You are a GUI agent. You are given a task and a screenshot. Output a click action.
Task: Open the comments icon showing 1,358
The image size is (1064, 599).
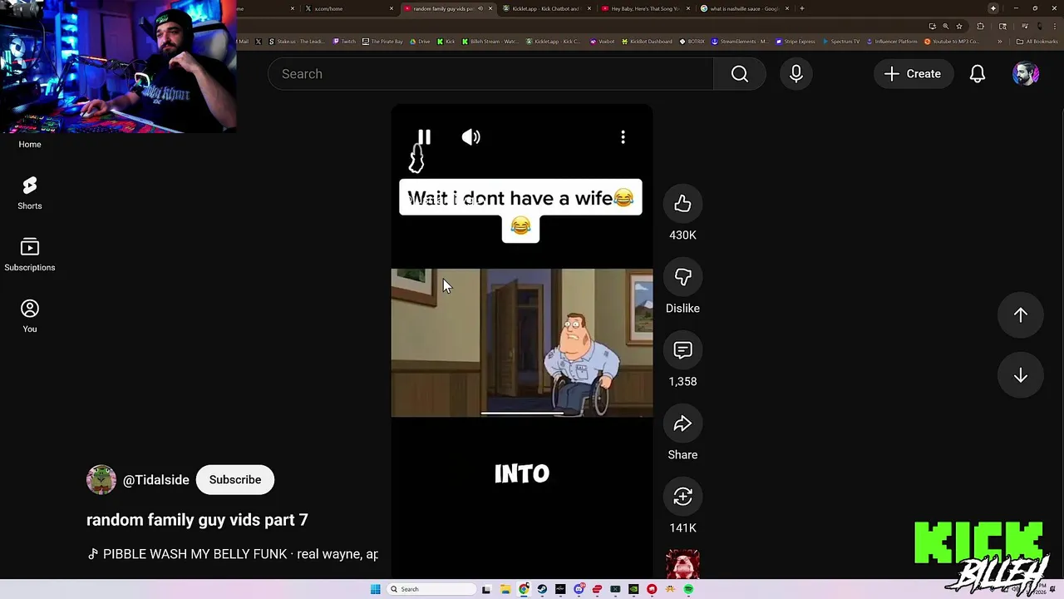pyautogui.click(x=682, y=350)
